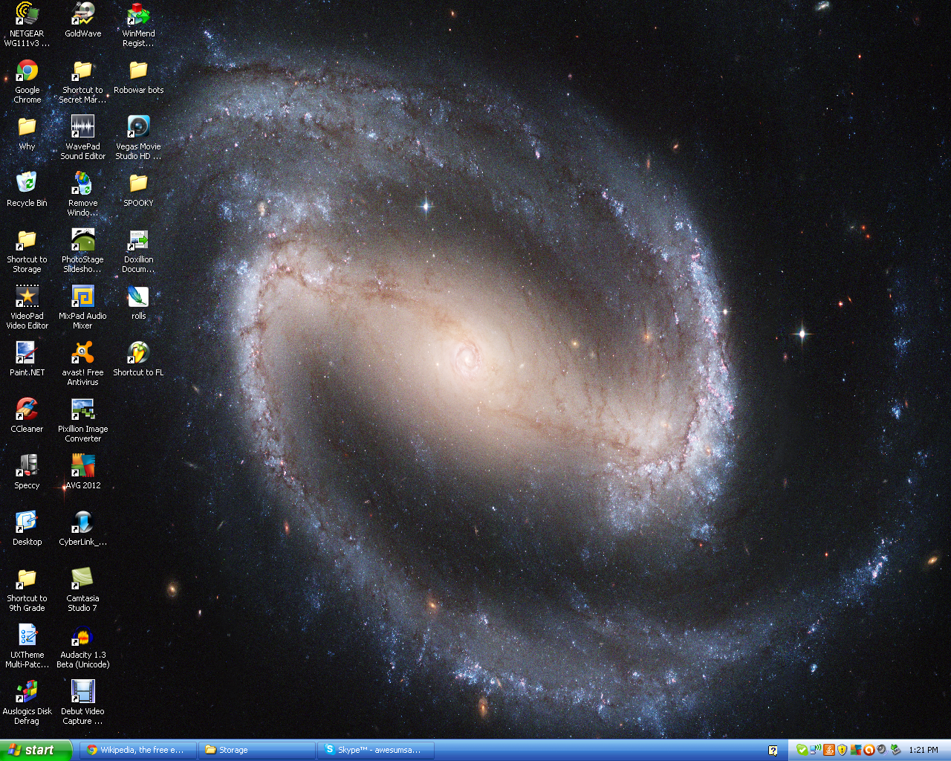This screenshot has height=761, width=951.
Task: Select the Google Chrome desktop icon
Action: [x=27, y=81]
